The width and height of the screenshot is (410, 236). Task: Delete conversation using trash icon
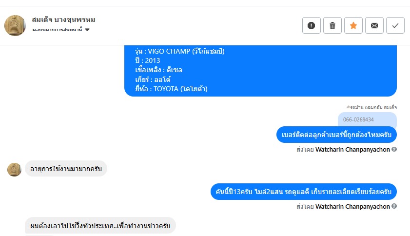[x=332, y=25]
